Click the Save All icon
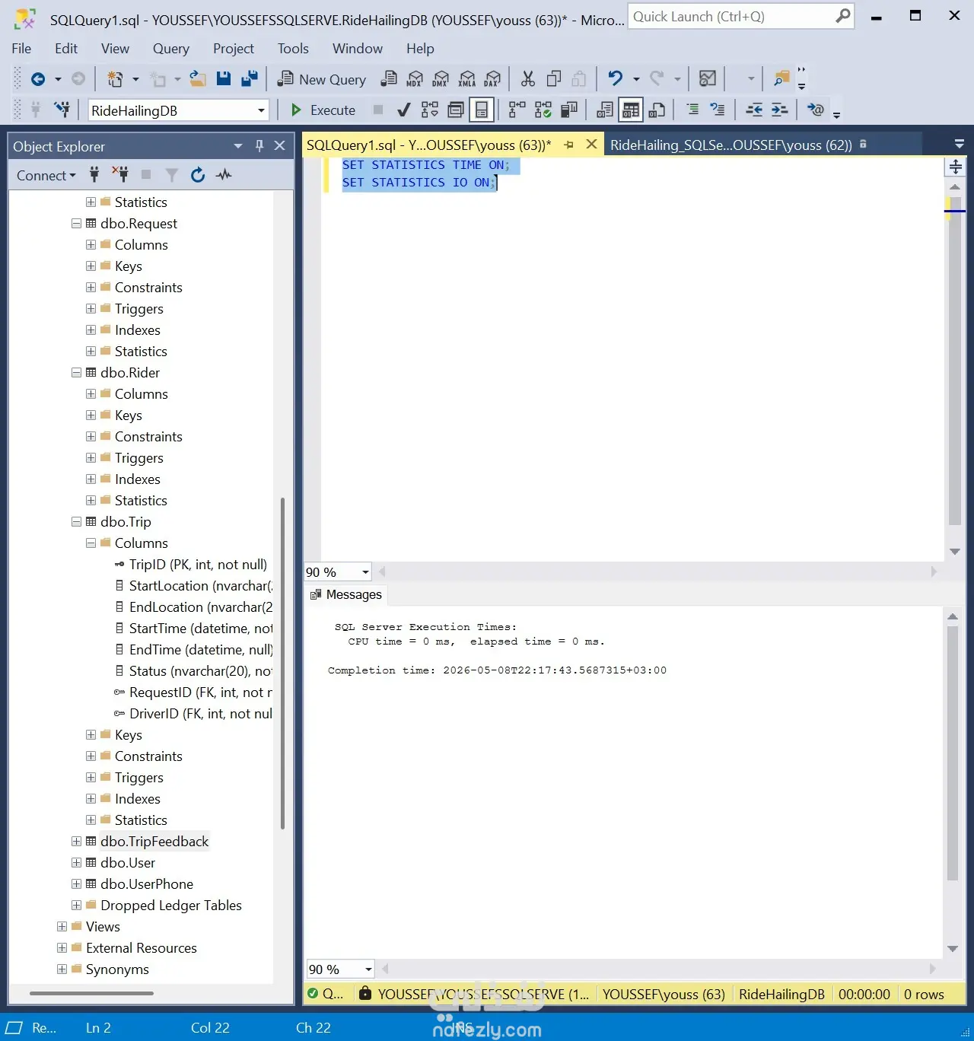Viewport: 974px width, 1041px height. tap(249, 78)
